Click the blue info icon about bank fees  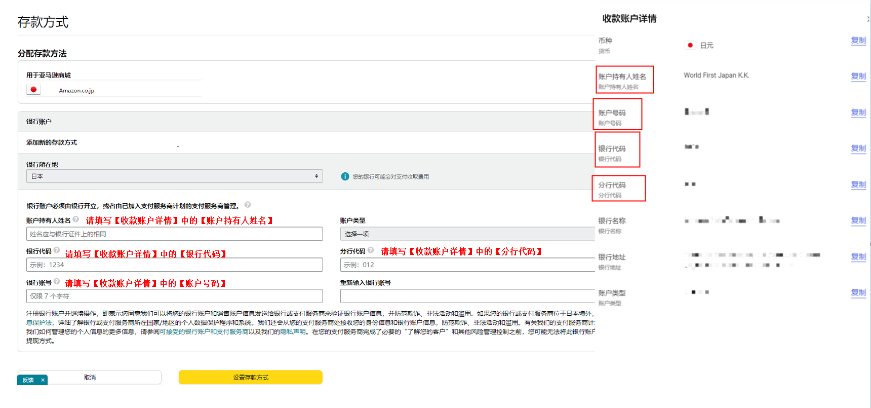pos(345,176)
